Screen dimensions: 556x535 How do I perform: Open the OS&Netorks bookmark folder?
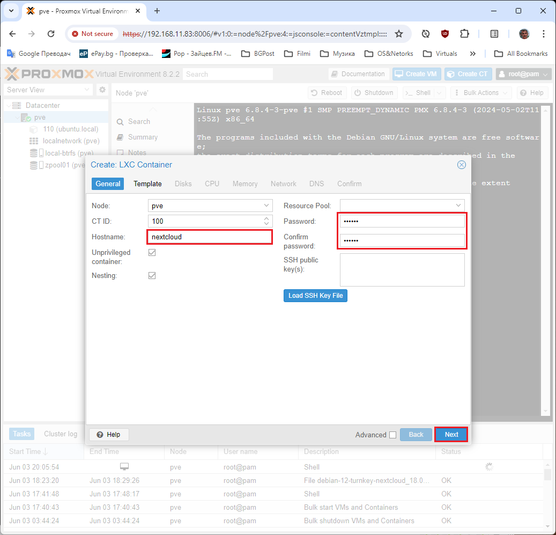pos(389,54)
